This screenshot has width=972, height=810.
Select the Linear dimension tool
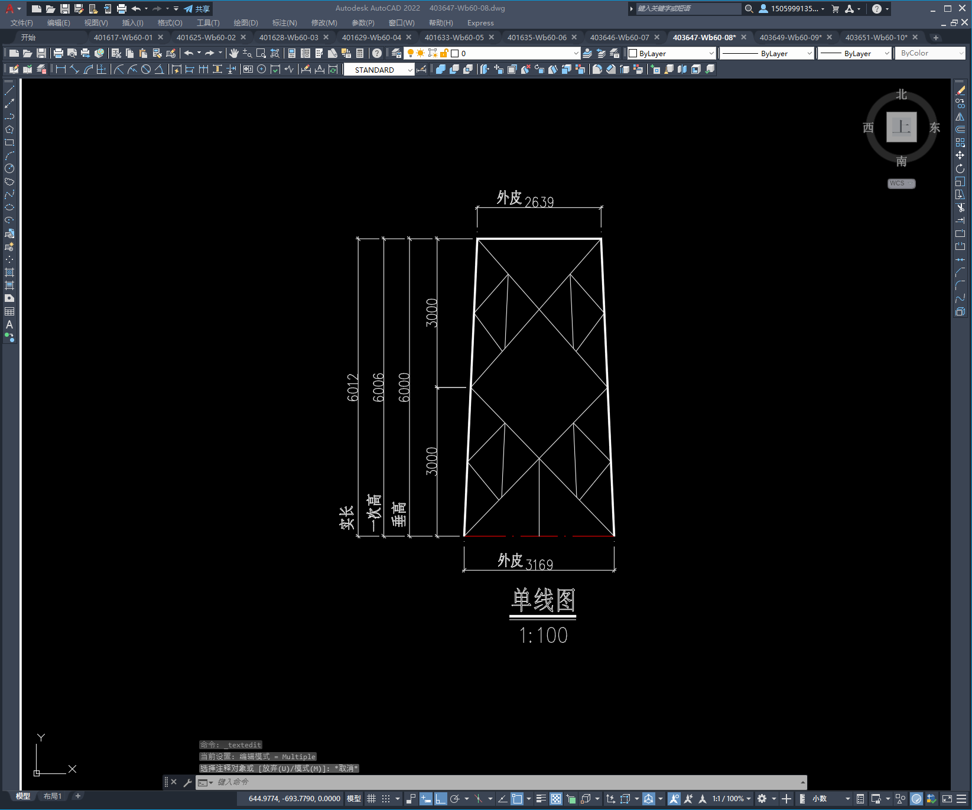pyautogui.click(x=60, y=69)
